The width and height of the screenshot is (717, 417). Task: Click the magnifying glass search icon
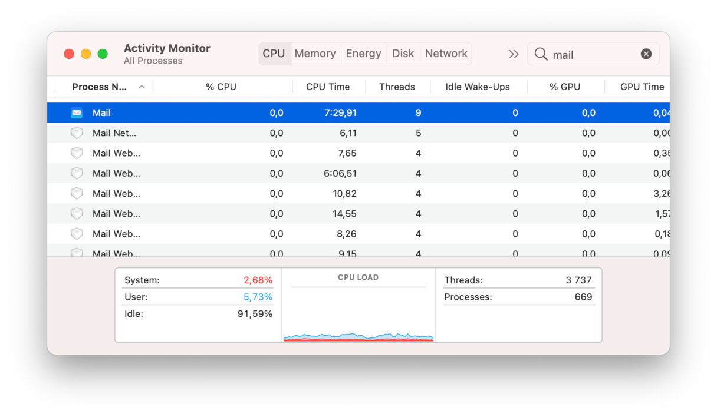541,54
